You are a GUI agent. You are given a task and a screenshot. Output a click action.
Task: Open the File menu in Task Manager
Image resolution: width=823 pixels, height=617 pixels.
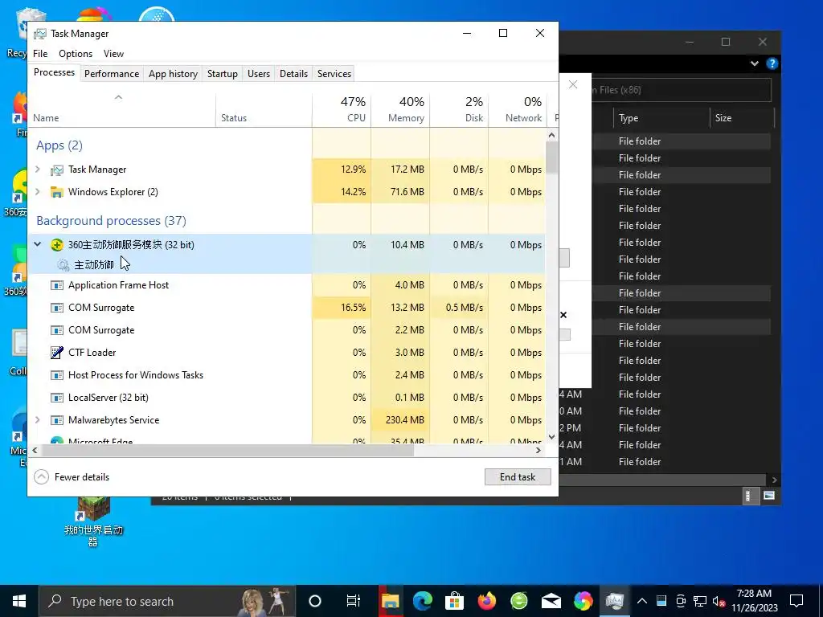tap(40, 54)
